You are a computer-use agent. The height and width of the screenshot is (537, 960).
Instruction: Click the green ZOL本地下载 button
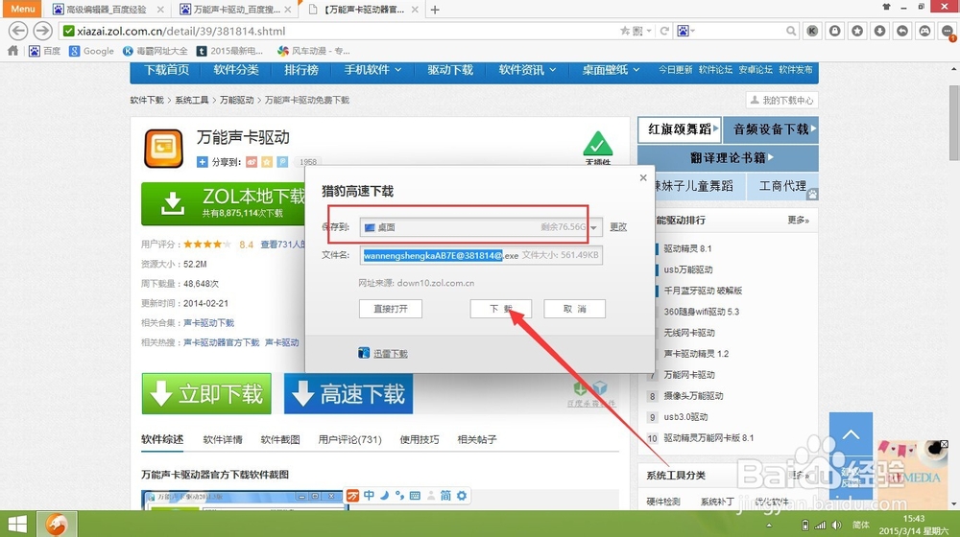224,203
